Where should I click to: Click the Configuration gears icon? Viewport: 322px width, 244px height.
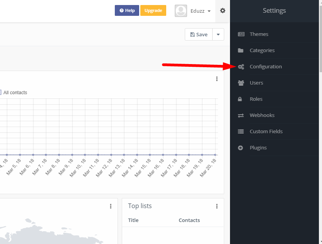tap(241, 67)
